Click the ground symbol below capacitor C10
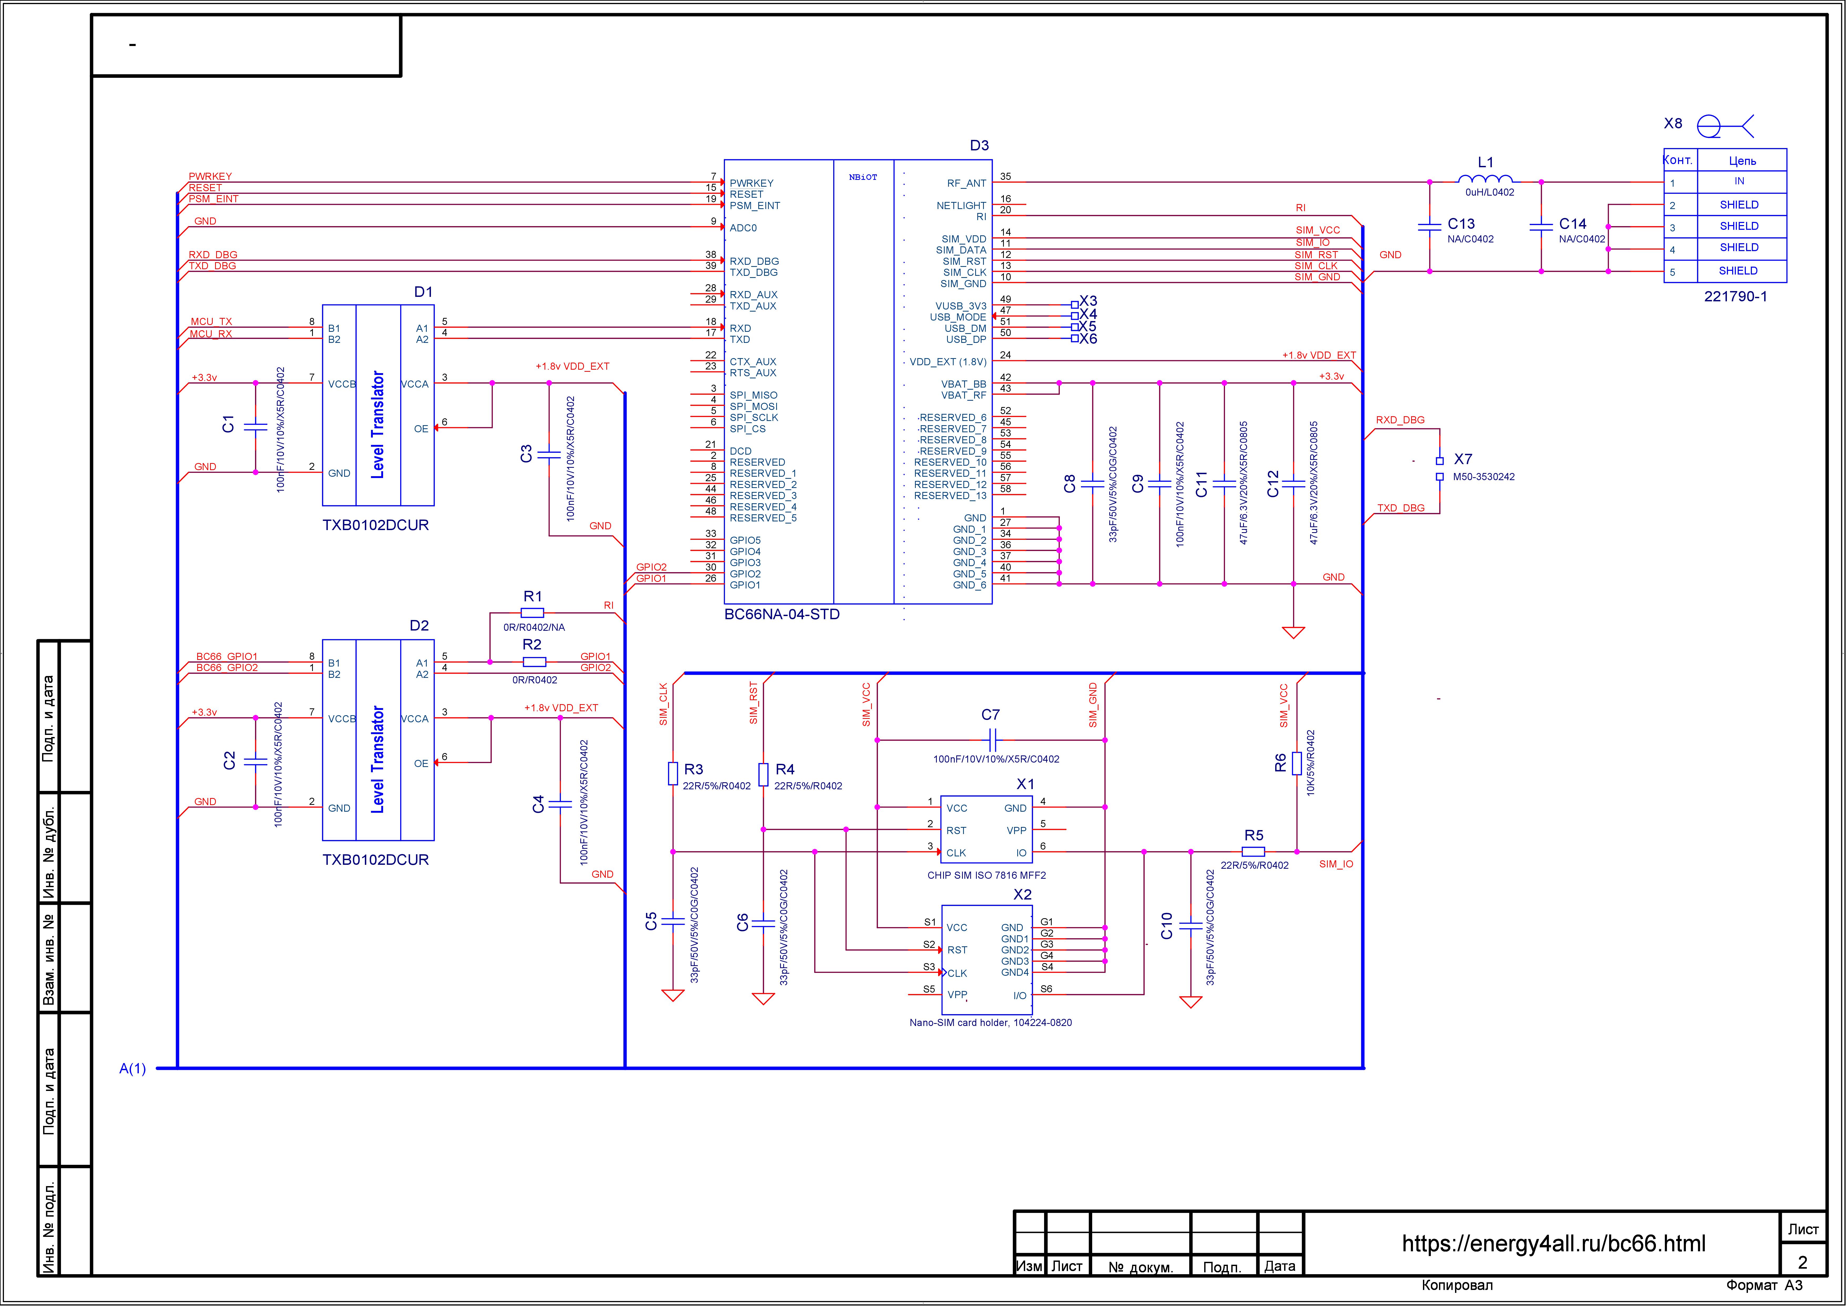1846x1306 pixels. click(x=1191, y=1002)
